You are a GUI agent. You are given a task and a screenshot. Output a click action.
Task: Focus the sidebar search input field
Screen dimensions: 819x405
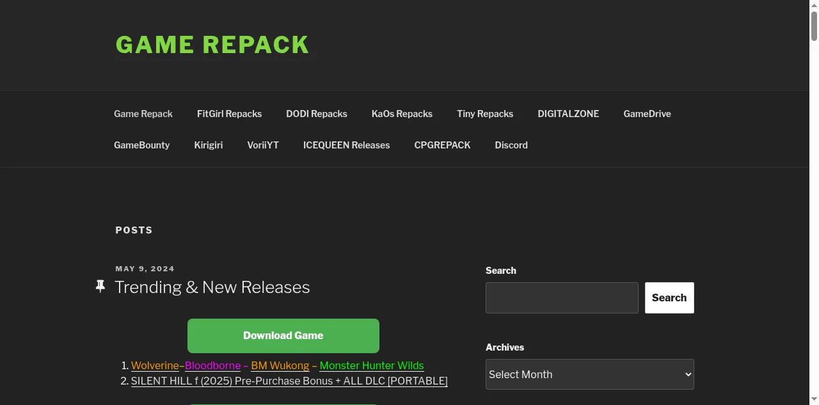(x=562, y=298)
